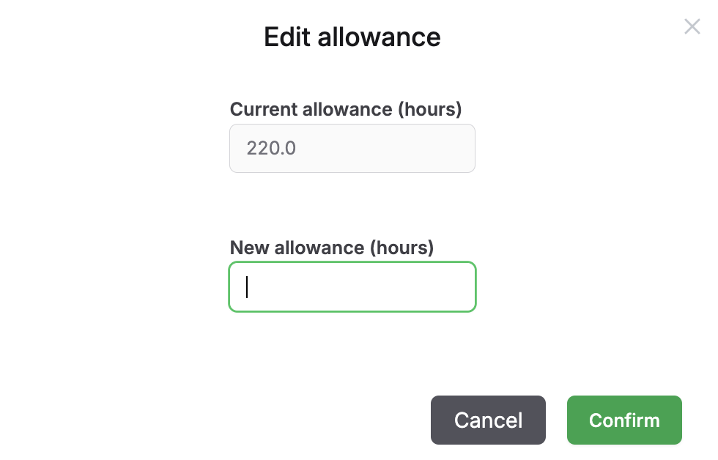Screen dimensions: 718x460
Task: Cancel editing the allowance
Action: (488, 420)
